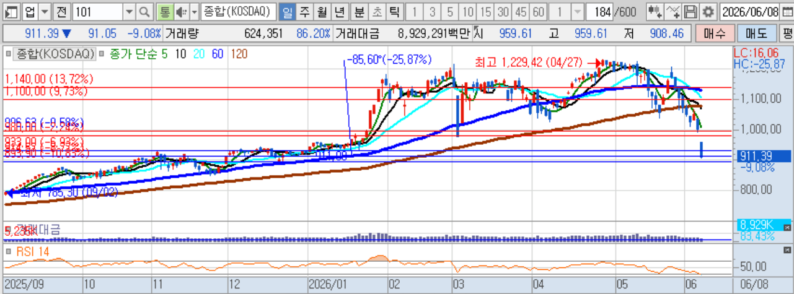Click the brown 120 moving average legend
Viewport: 794px width, 294px height.
(239, 54)
